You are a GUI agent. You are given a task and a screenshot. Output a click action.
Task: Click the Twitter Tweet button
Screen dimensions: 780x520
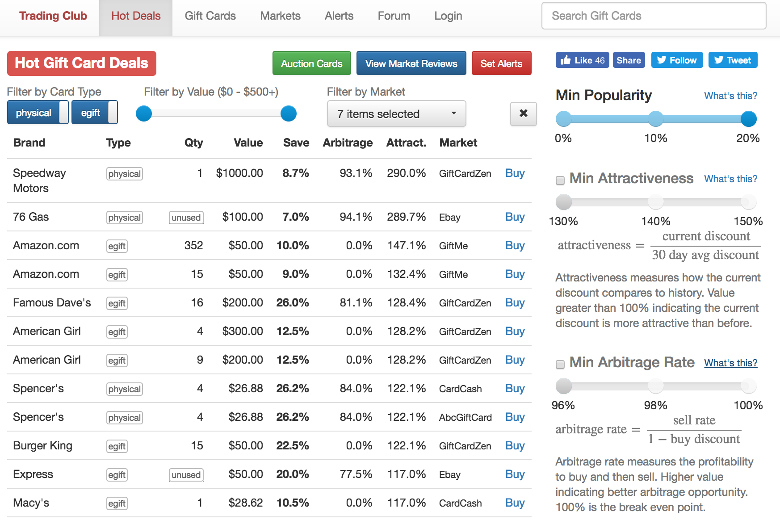[x=733, y=60]
